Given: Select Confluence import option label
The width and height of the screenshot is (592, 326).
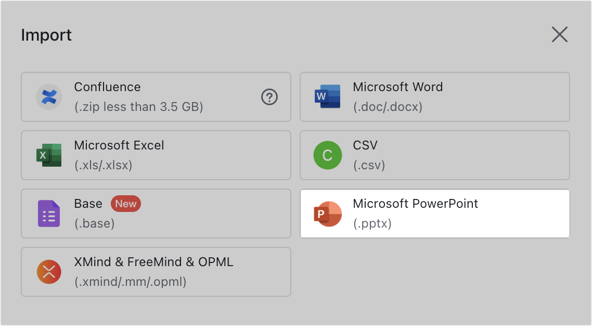Looking at the screenshot, I should (107, 87).
